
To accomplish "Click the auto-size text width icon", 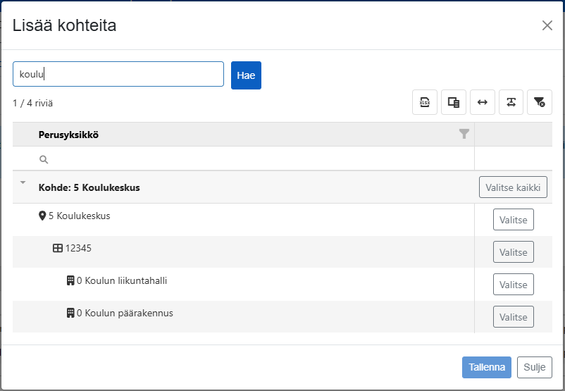I will (511, 102).
